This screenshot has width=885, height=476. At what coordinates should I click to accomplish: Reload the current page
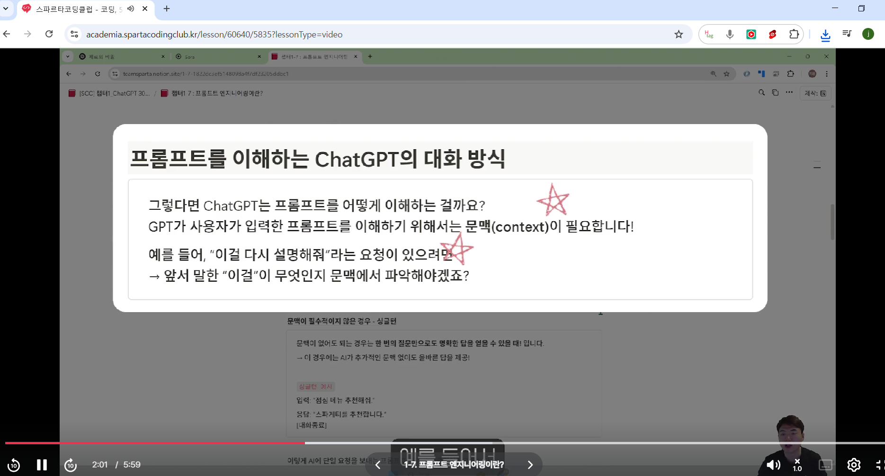click(x=49, y=34)
